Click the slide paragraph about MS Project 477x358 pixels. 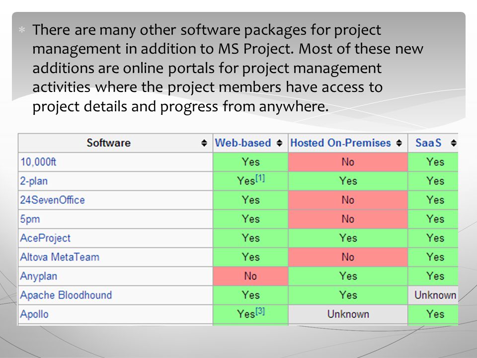coord(228,68)
